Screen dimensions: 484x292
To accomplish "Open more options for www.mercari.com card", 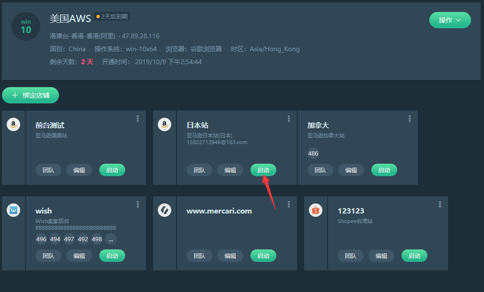I will point(289,204).
